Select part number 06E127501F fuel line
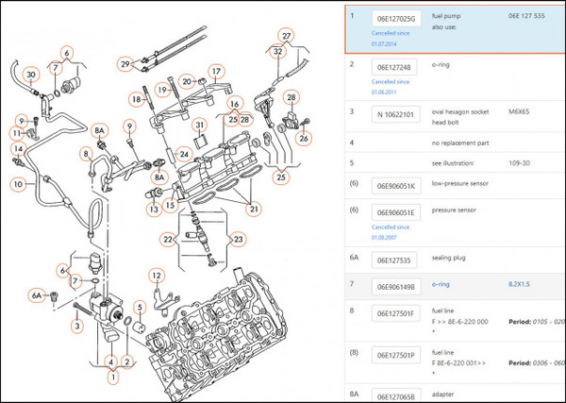The height and width of the screenshot is (403, 566). (394, 314)
